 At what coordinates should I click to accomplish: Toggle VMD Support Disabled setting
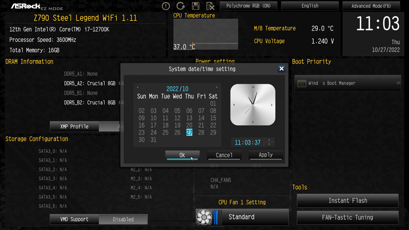tap(123, 219)
